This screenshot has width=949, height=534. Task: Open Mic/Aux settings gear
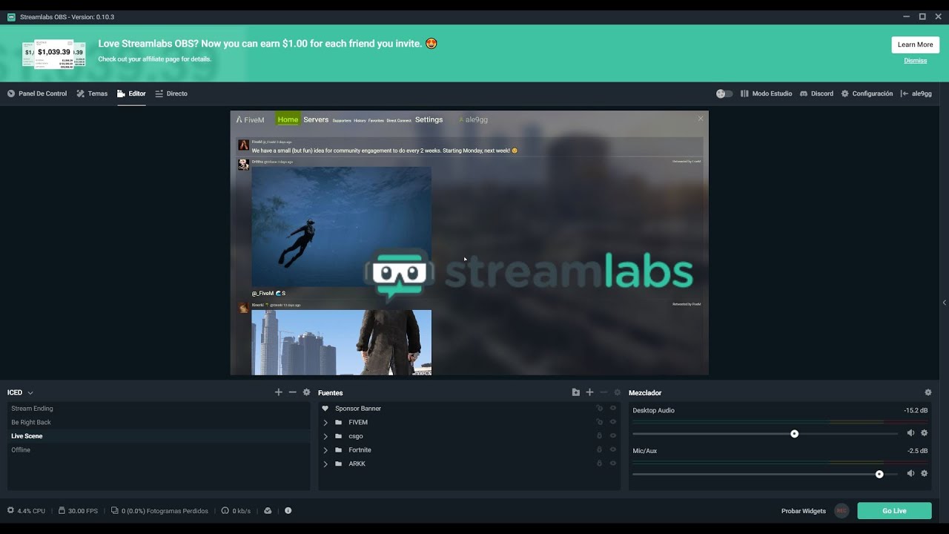pyautogui.click(x=924, y=473)
